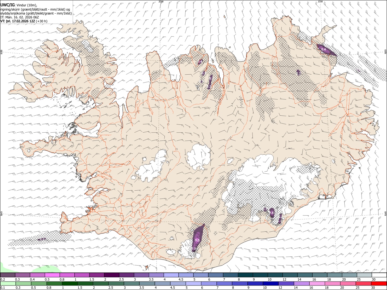Viewport: 387px width, 290px height.
Task: Pick the dark purple swatch at 2, upper scale
Action: click(x=112, y=275)
